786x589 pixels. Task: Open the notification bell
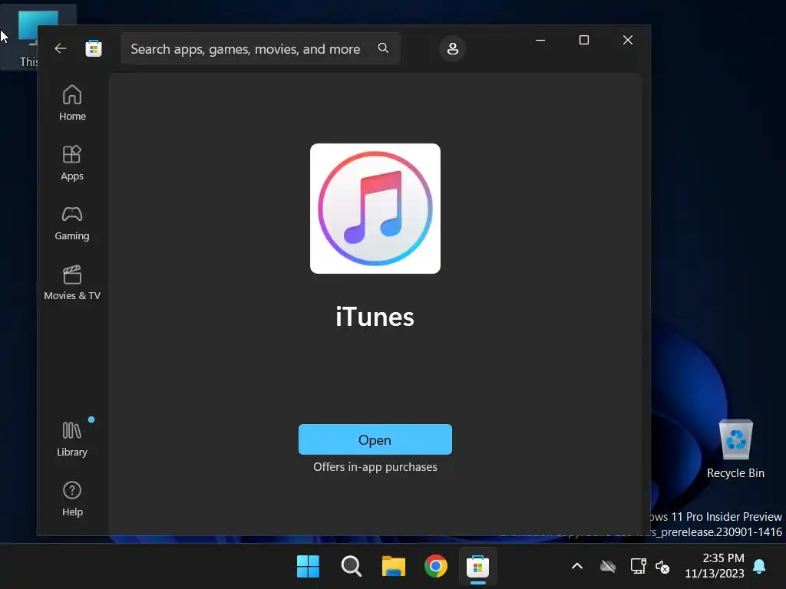pyautogui.click(x=759, y=567)
